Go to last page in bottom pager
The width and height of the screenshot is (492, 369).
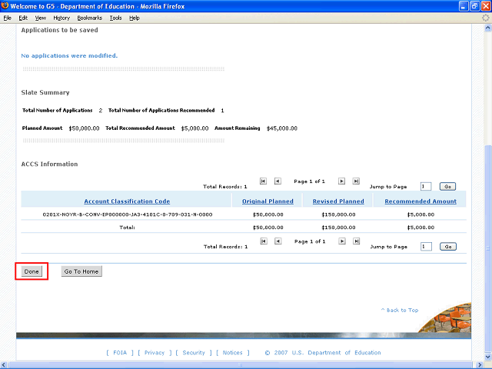[x=357, y=241]
